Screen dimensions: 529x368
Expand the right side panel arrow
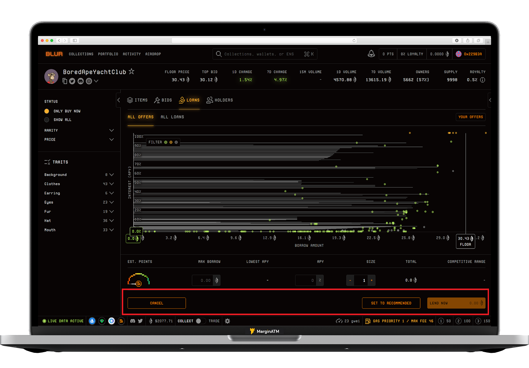click(x=490, y=100)
